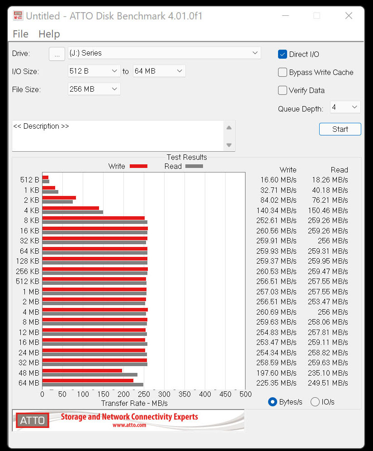Open the www.atto.com link in banner
Viewport: 373px width, 451px height.
point(129,425)
